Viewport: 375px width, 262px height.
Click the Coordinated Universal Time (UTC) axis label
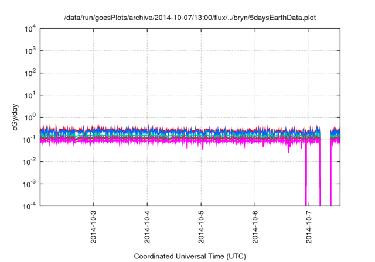point(190,256)
